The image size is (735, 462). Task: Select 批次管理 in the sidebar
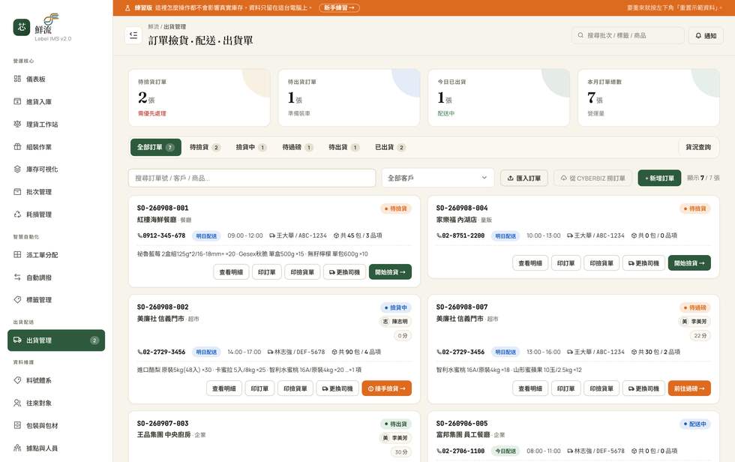tap(56, 192)
